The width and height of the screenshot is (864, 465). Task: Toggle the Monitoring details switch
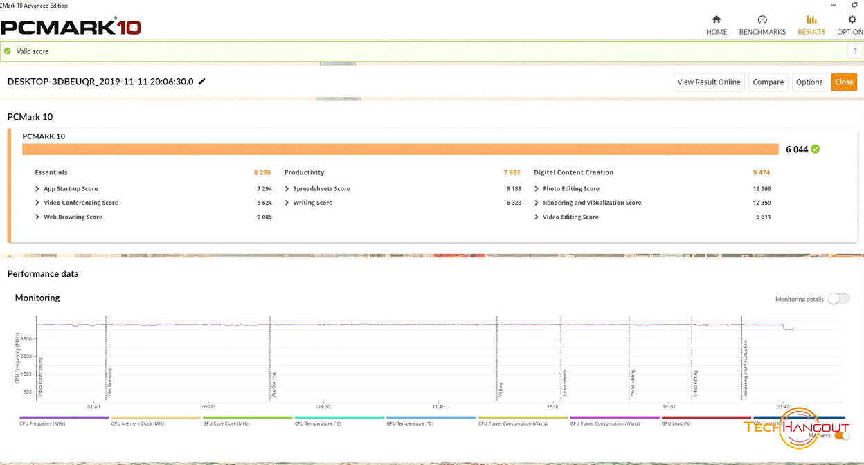[x=838, y=299]
